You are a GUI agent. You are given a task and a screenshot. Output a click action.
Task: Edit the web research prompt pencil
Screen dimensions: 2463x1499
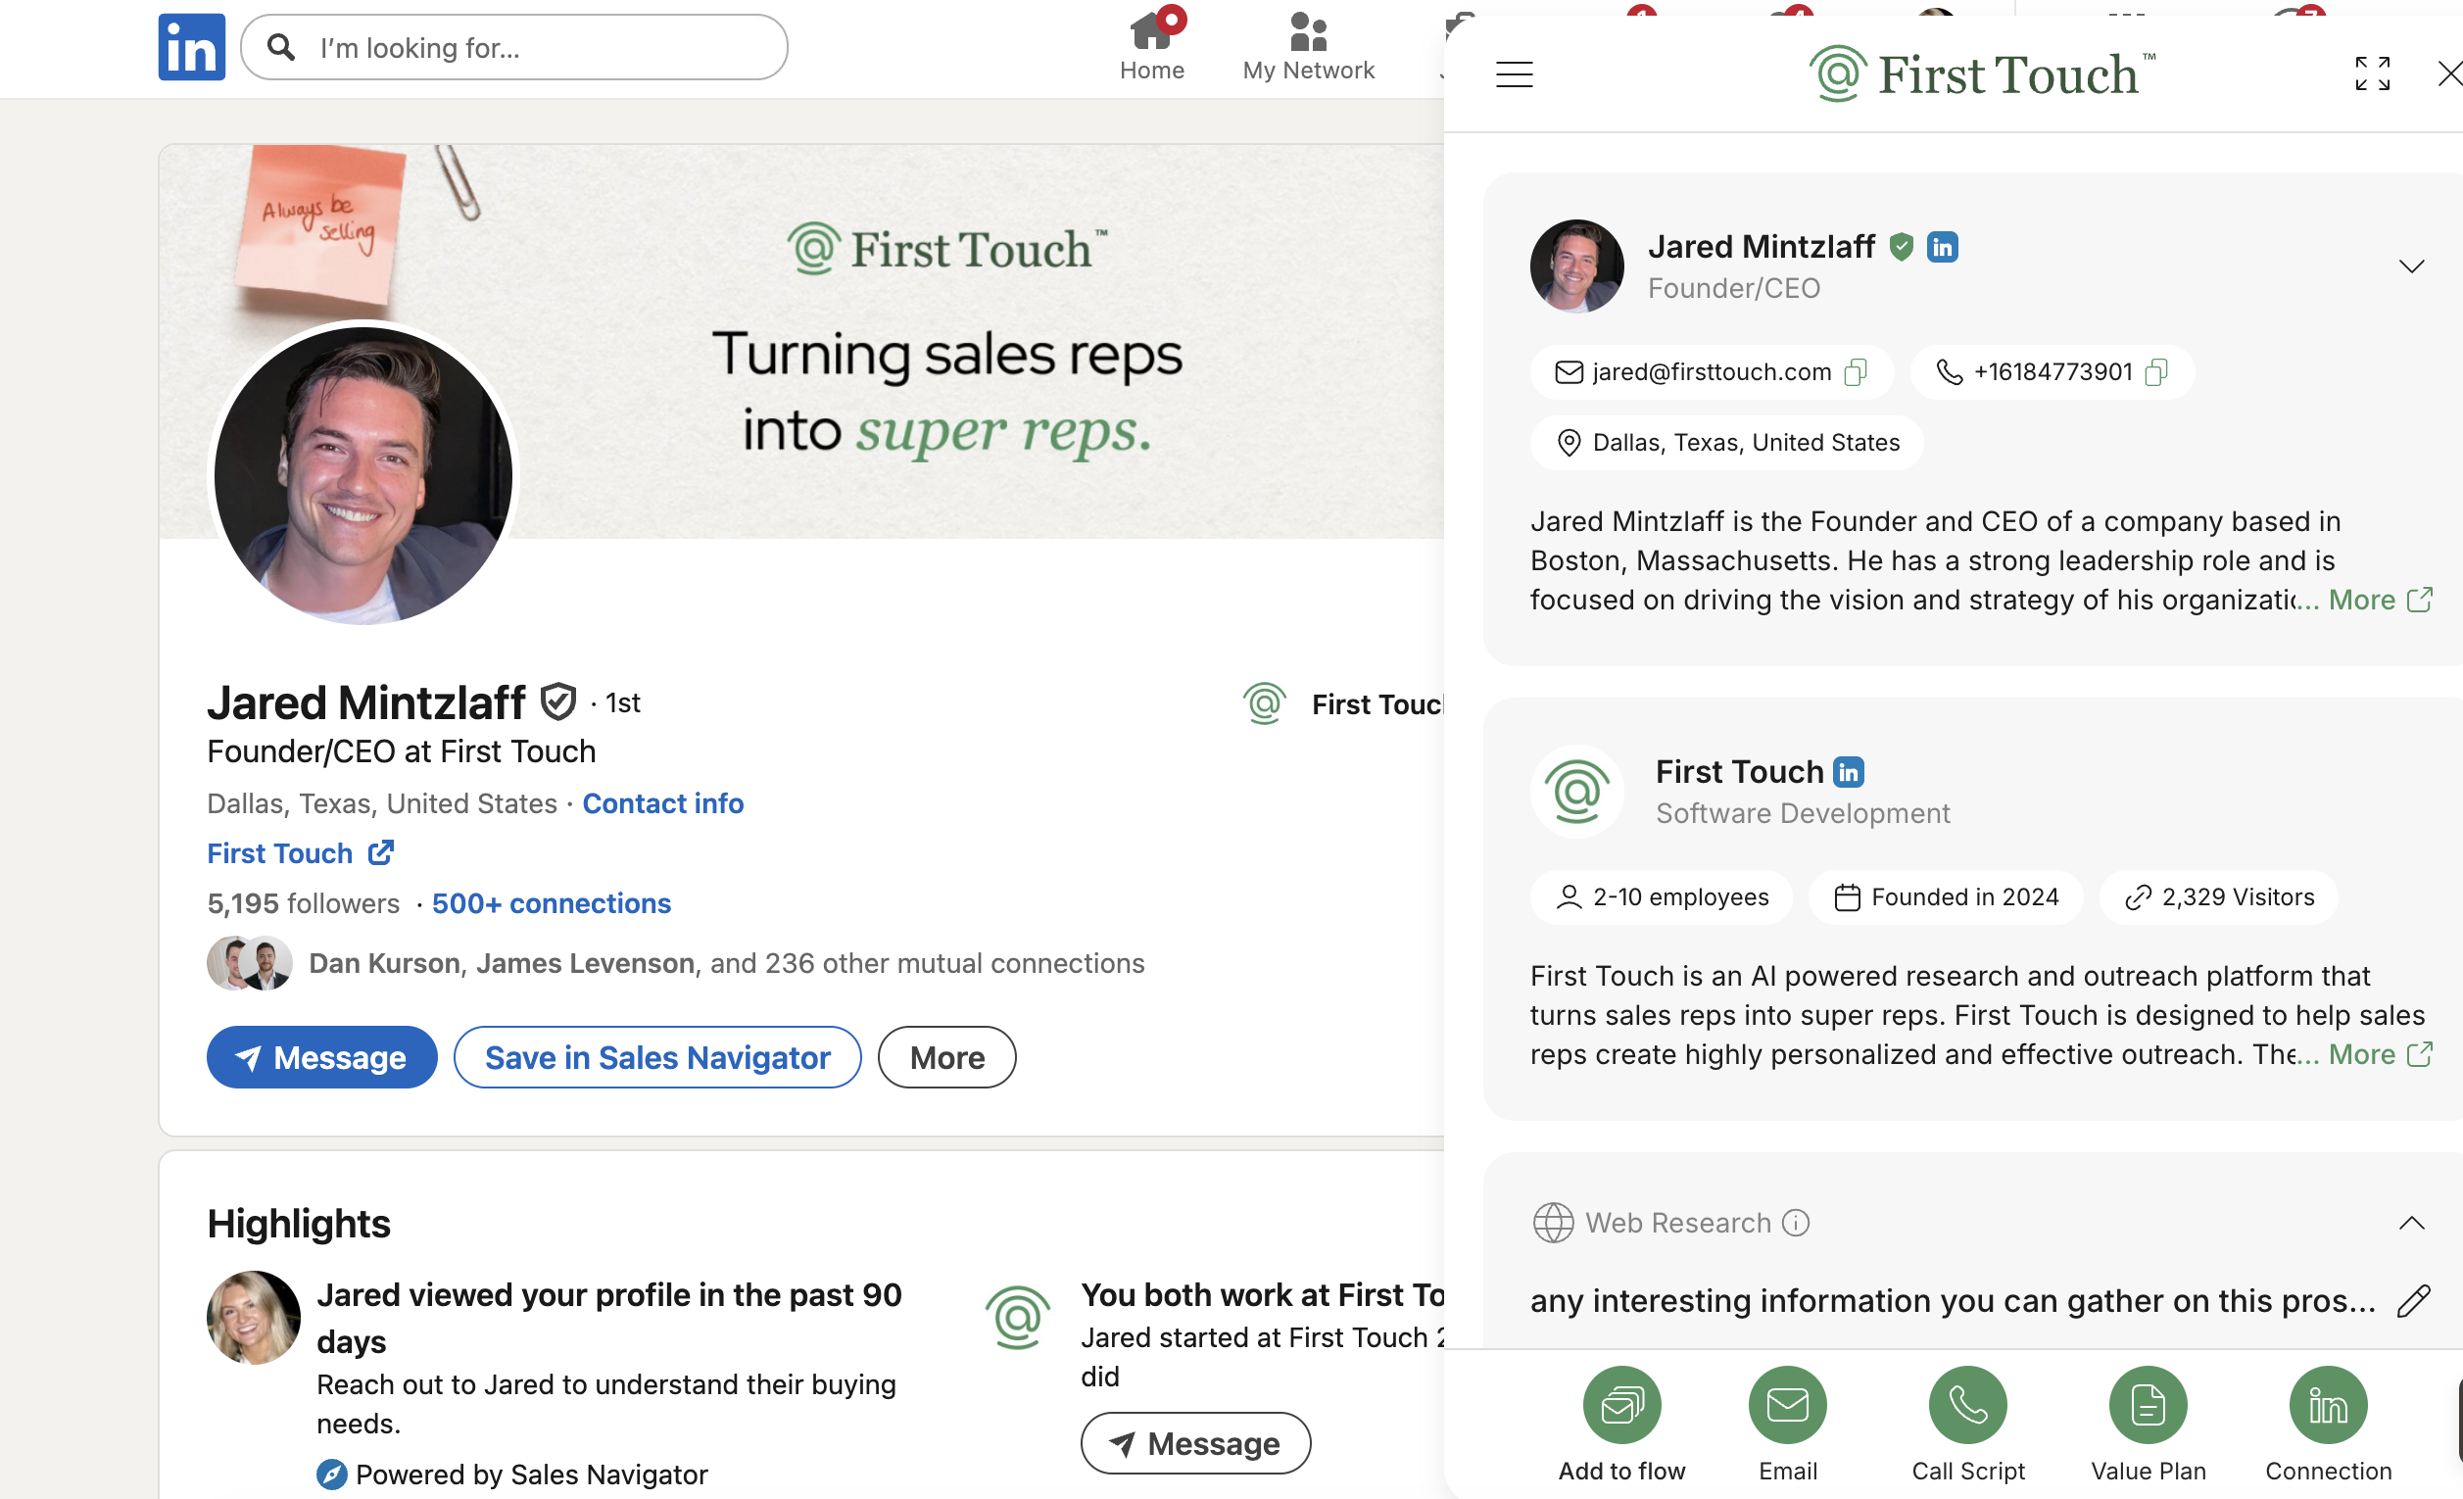[2413, 1301]
